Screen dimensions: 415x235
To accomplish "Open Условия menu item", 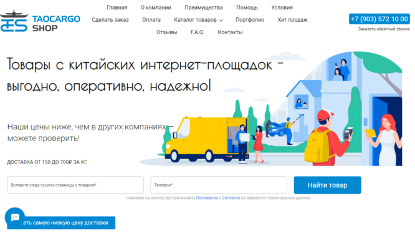I will pyautogui.click(x=282, y=7).
